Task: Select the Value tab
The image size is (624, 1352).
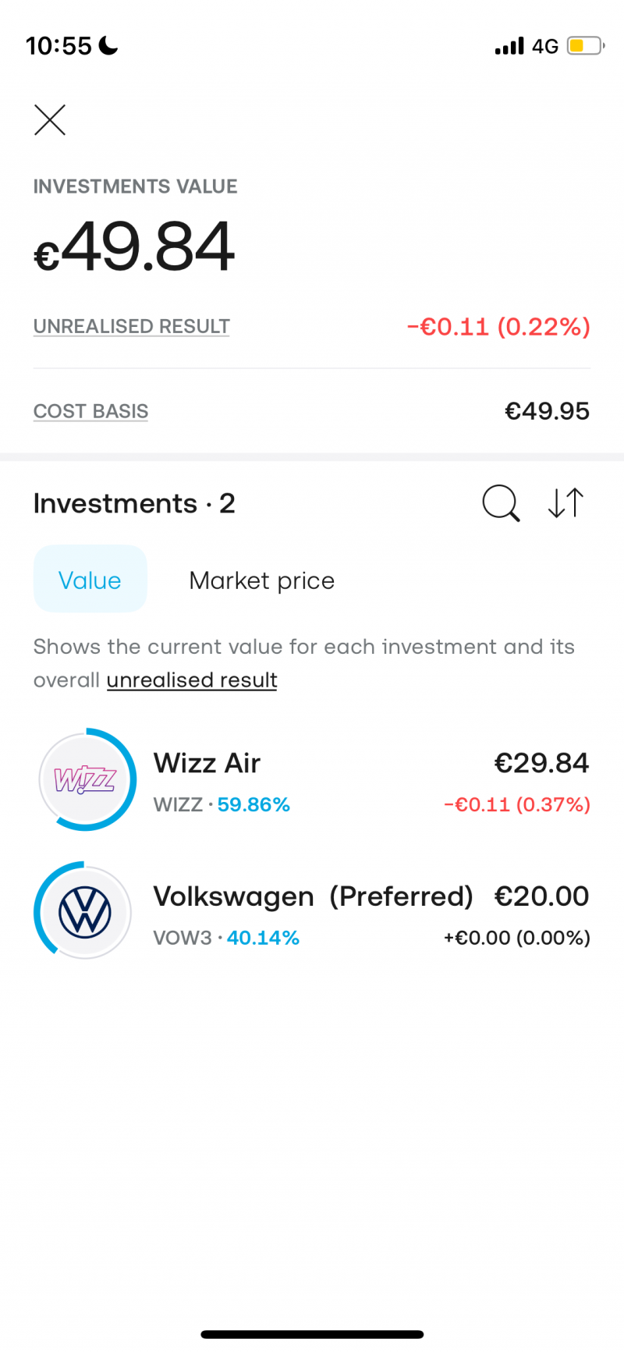Action: [90, 579]
